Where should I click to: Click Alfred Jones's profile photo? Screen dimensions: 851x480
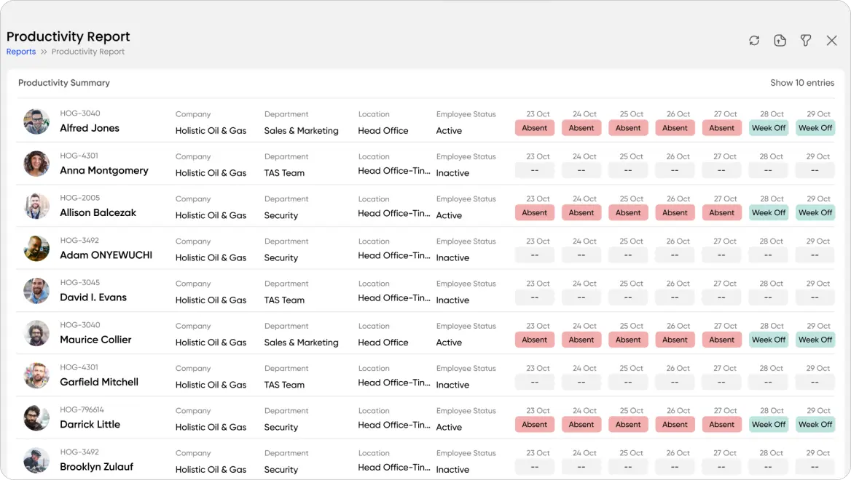pos(36,121)
